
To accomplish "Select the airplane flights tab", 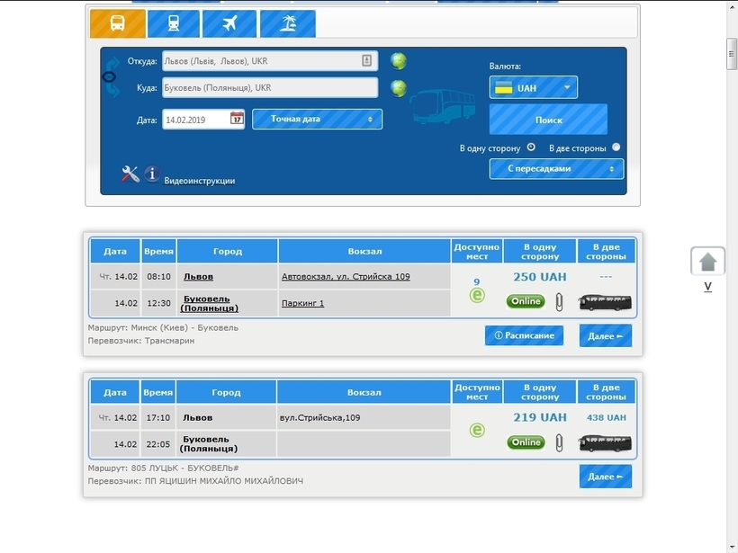I will pyautogui.click(x=229, y=23).
